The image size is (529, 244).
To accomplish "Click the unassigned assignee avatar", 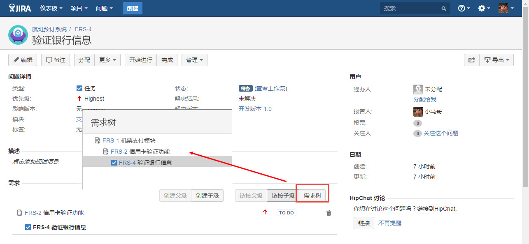I will coord(418,89).
